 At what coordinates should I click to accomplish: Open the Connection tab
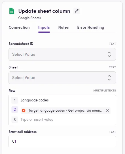pyautogui.click(x=19, y=27)
